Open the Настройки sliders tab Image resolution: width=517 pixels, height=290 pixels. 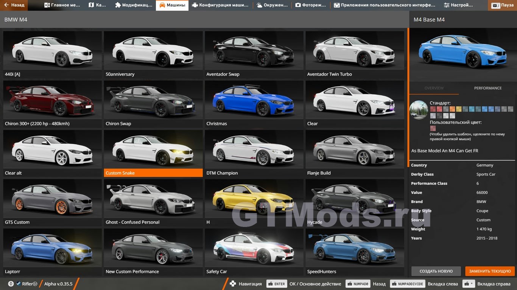point(458,5)
